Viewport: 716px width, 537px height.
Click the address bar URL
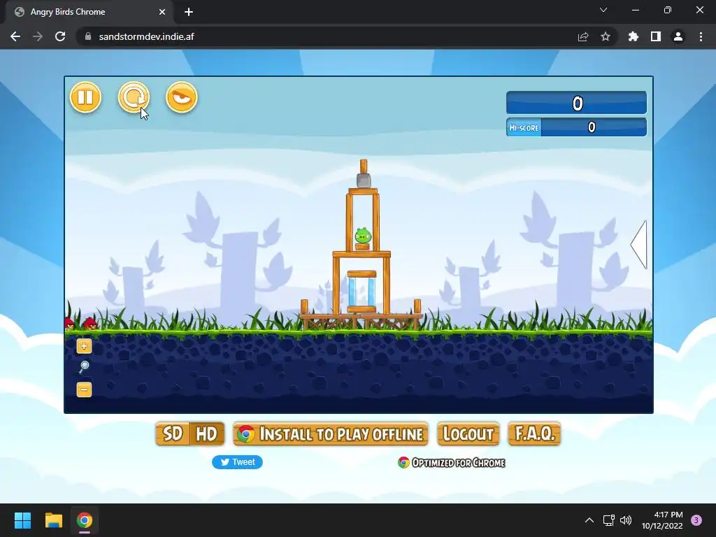tap(147, 36)
